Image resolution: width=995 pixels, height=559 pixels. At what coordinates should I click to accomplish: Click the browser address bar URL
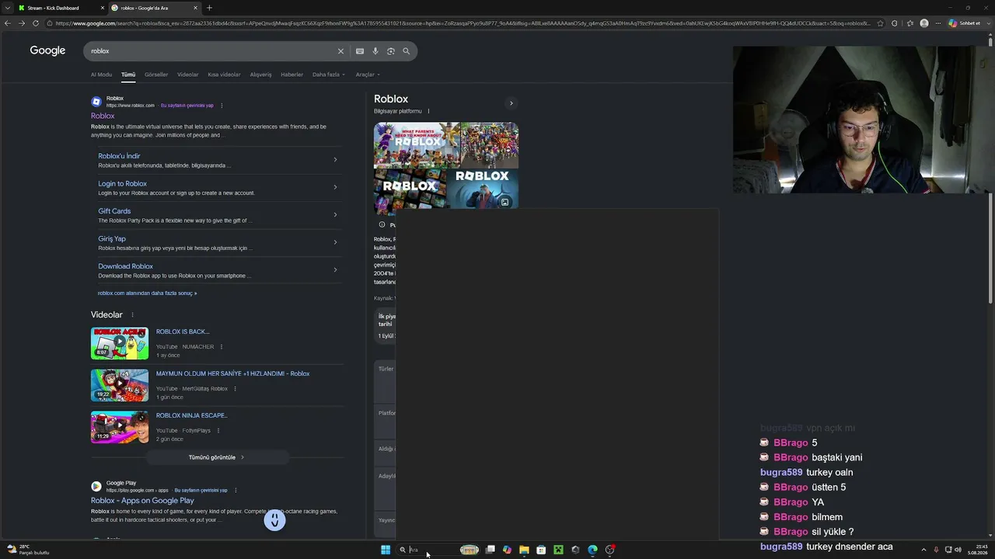[463, 23]
